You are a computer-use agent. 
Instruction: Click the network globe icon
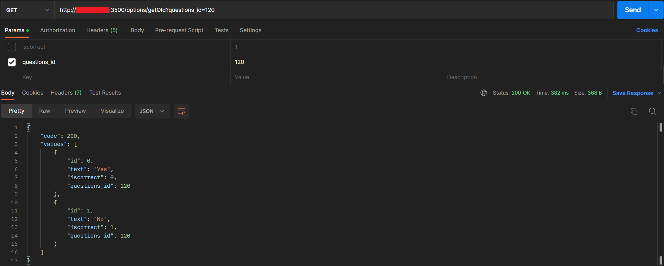point(483,93)
